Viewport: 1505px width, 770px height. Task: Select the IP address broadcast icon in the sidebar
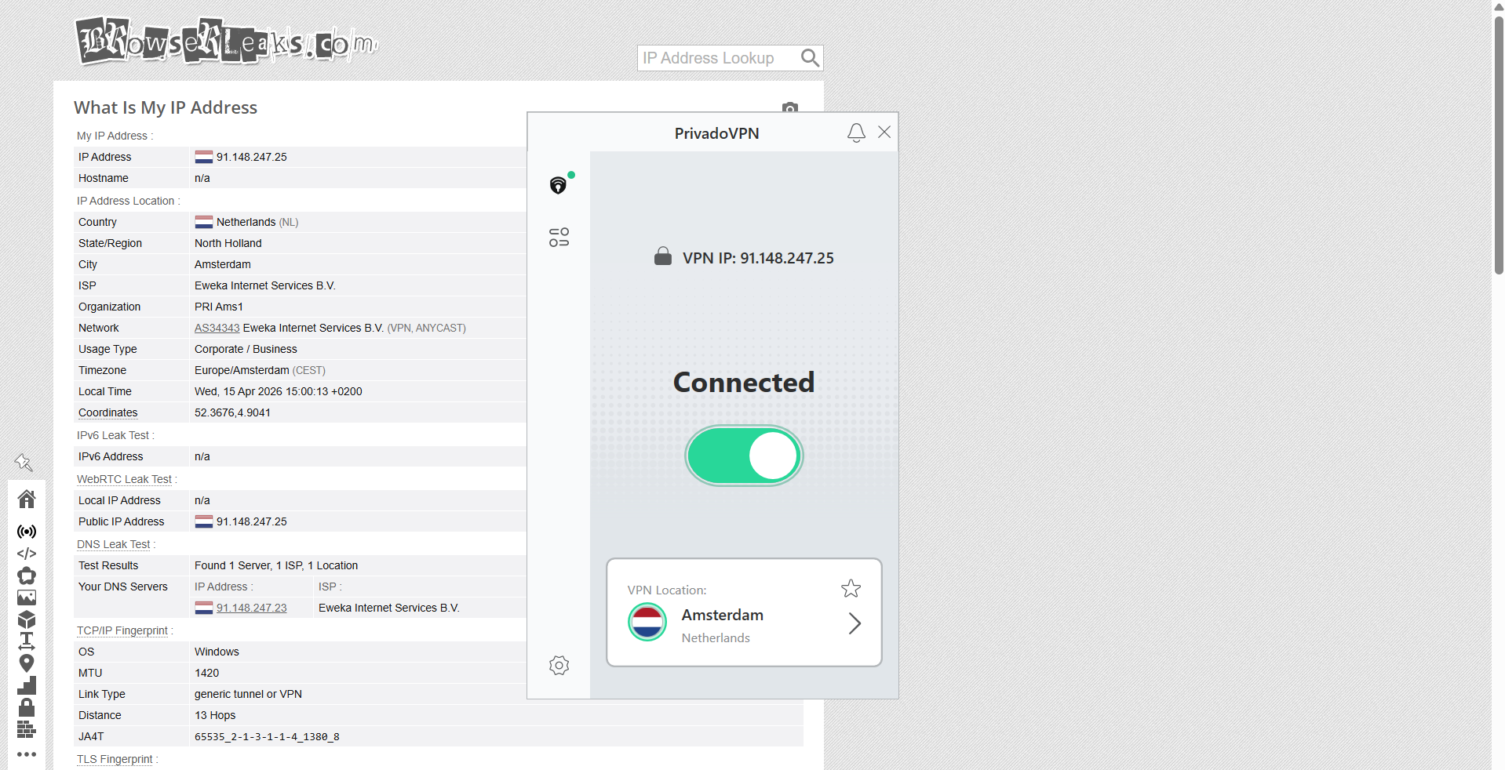[x=27, y=532]
